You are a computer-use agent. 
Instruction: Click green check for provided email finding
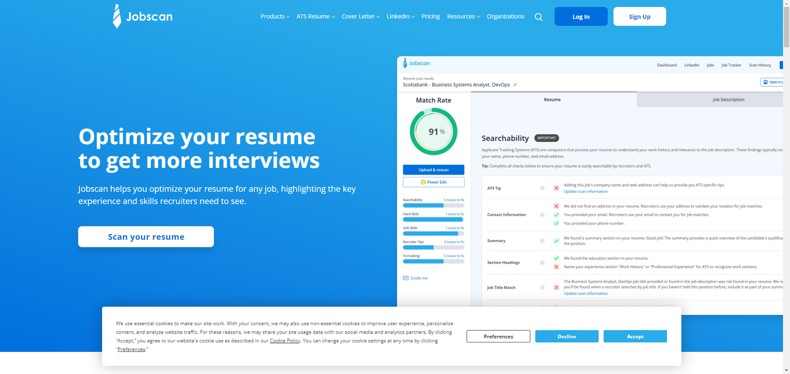556,215
